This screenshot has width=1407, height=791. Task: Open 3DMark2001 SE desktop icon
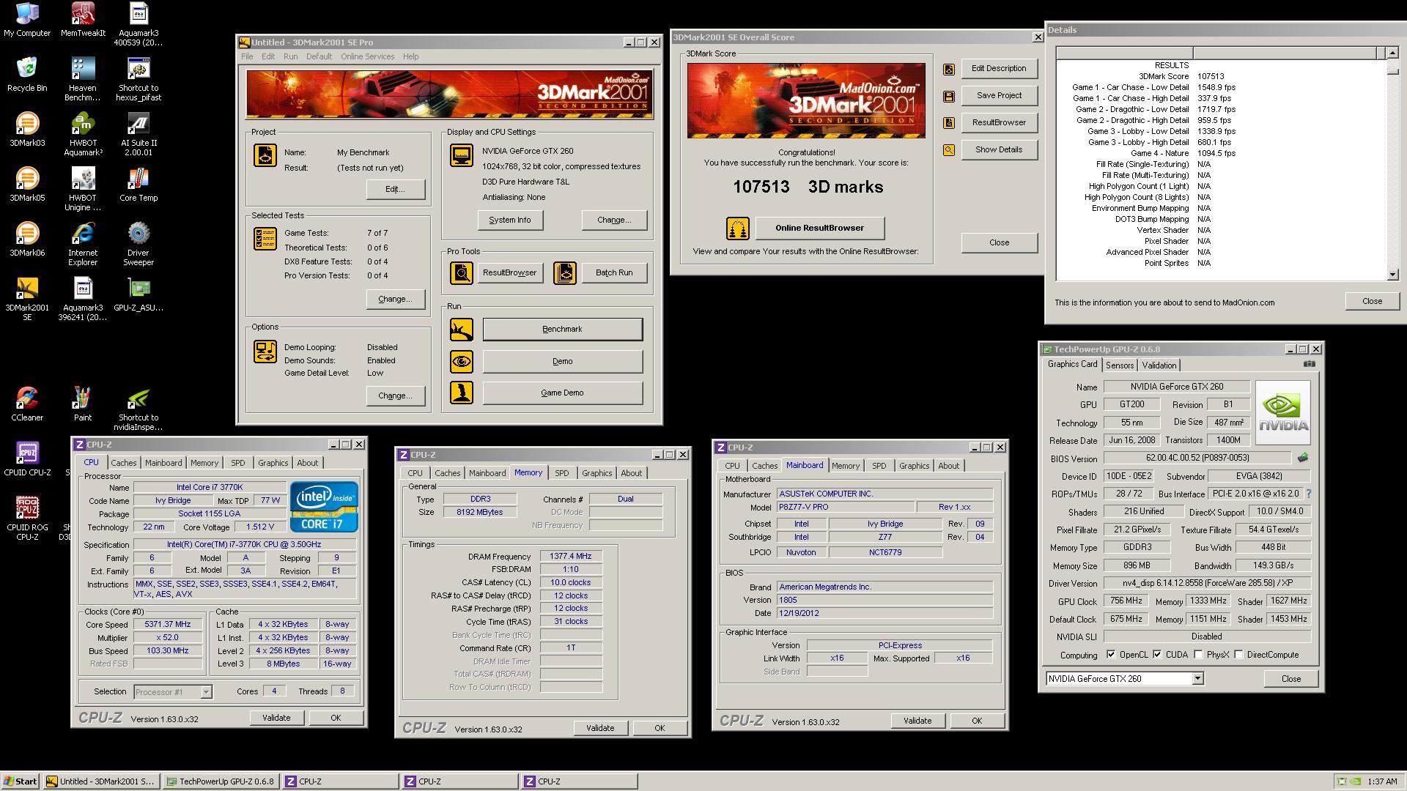(27, 299)
